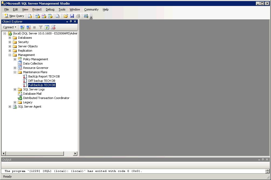This screenshot has height=180, width=271.
Task: Select Diff backup TECH DB plan
Action: click(42, 81)
